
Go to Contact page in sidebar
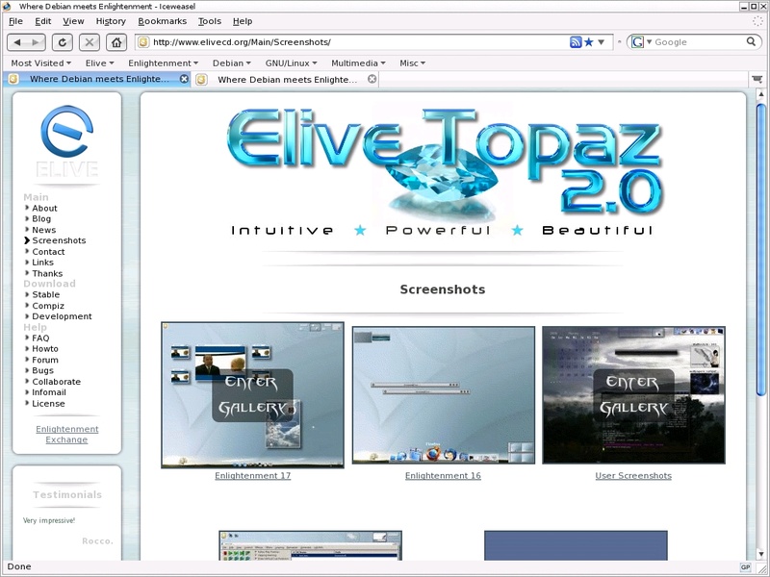(48, 252)
